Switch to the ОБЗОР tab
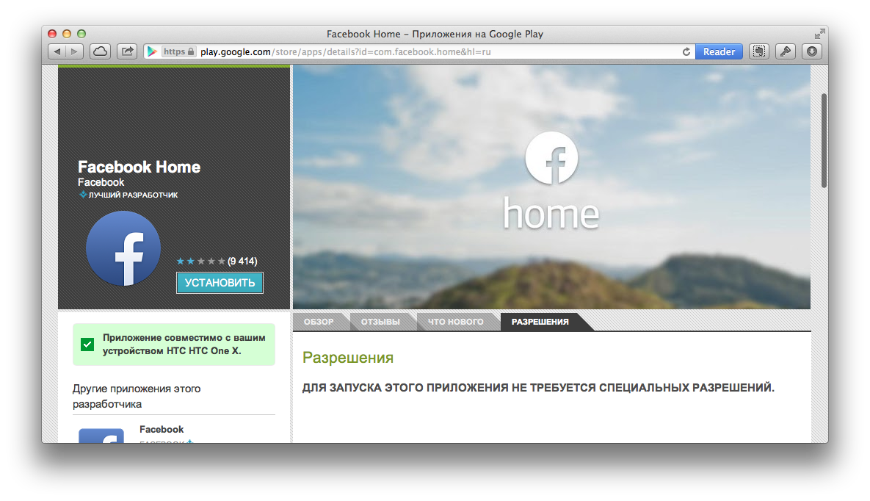 [x=319, y=322]
